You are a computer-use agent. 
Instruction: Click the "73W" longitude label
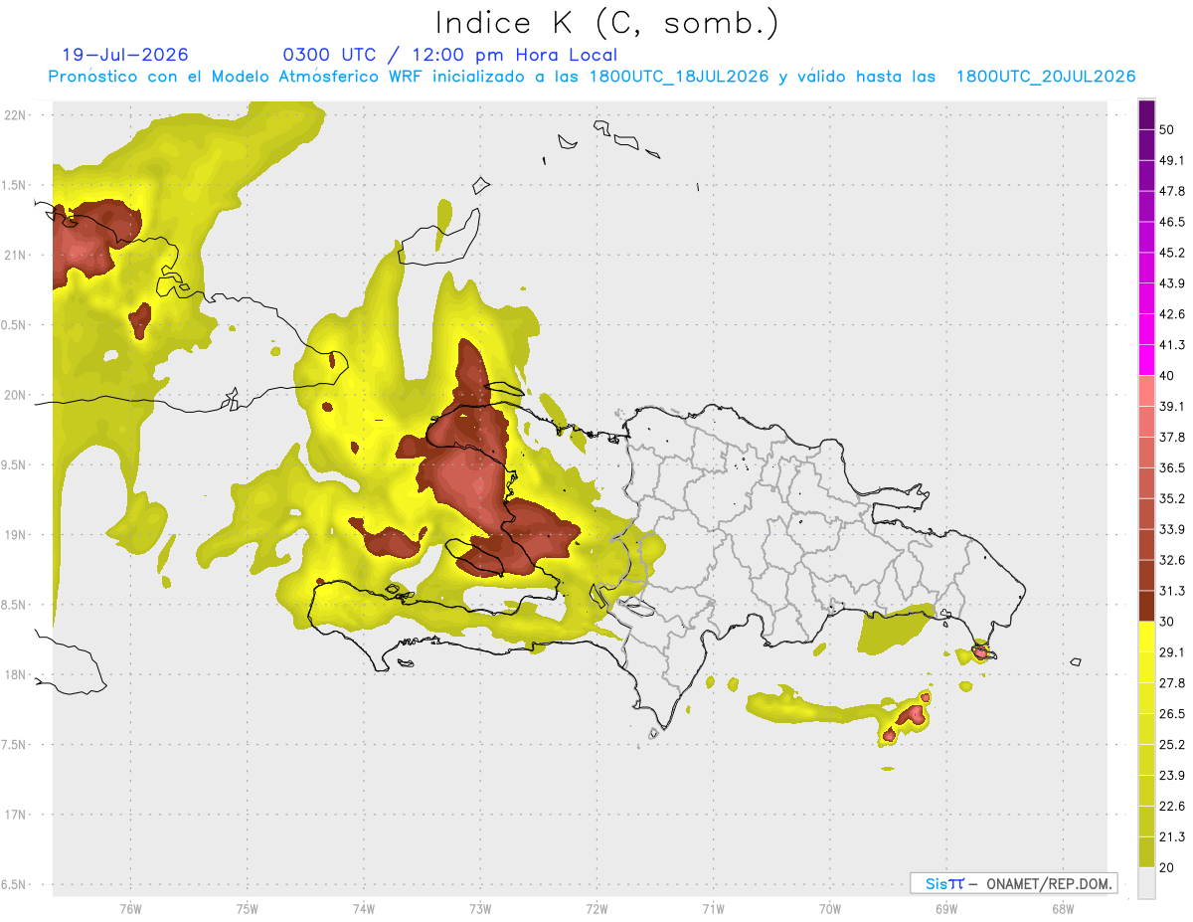coord(480,908)
